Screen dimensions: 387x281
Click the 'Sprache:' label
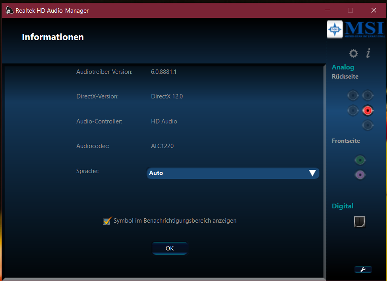tap(87, 171)
